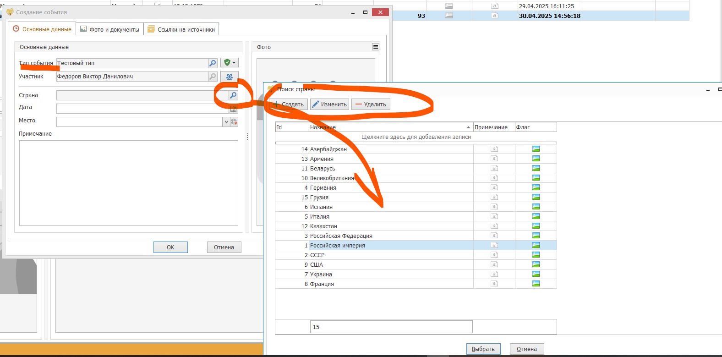This screenshot has height=357, width=722.
Task: Open the participants icon next to Участник
Action: click(x=230, y=77)
